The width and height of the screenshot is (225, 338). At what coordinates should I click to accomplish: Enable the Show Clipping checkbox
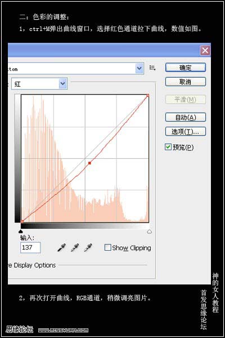[x=107, y=247]
